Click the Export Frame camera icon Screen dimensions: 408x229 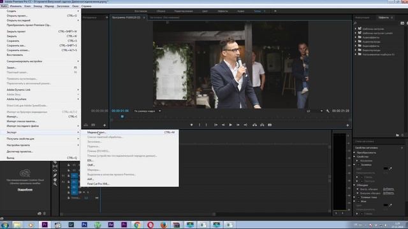(x=270, y=125)
